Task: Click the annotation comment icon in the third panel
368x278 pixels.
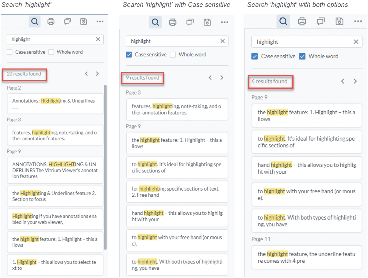Action: (320, 21)
